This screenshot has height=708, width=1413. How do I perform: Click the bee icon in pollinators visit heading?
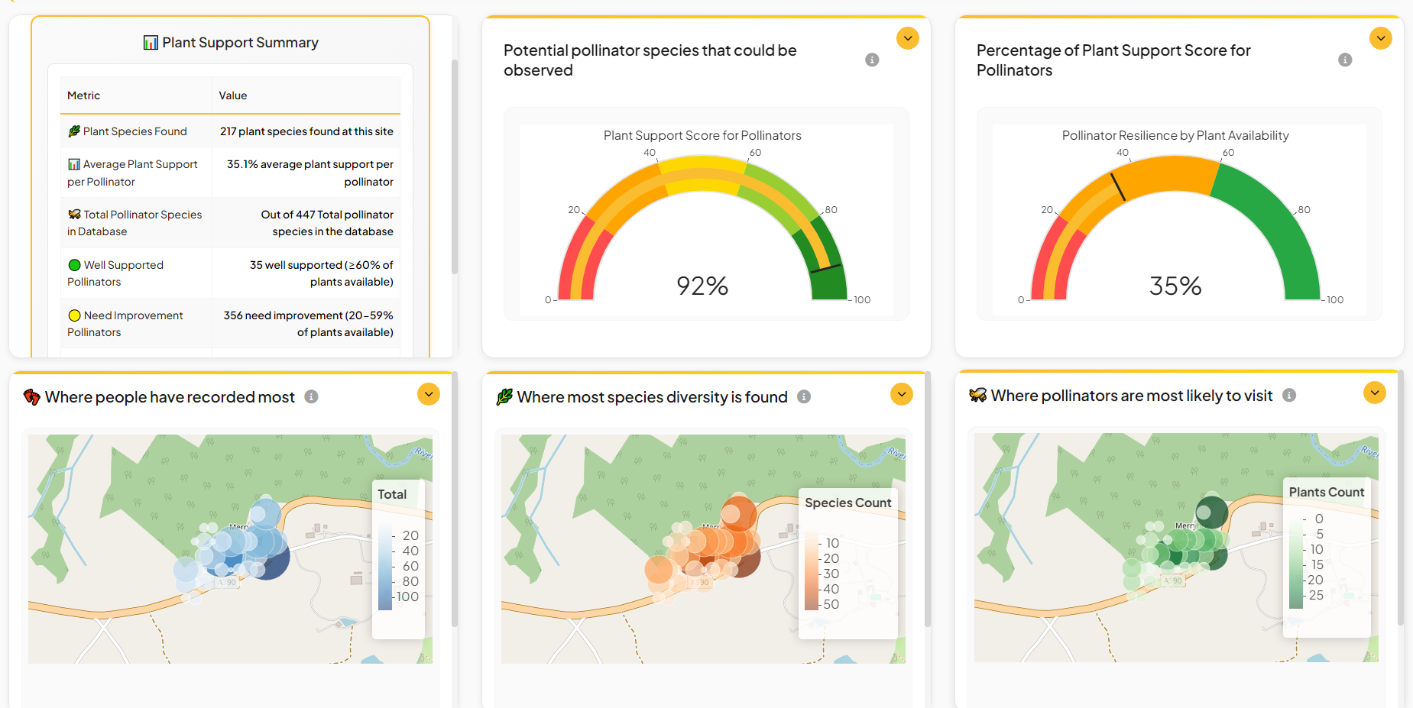pos(977,395)
